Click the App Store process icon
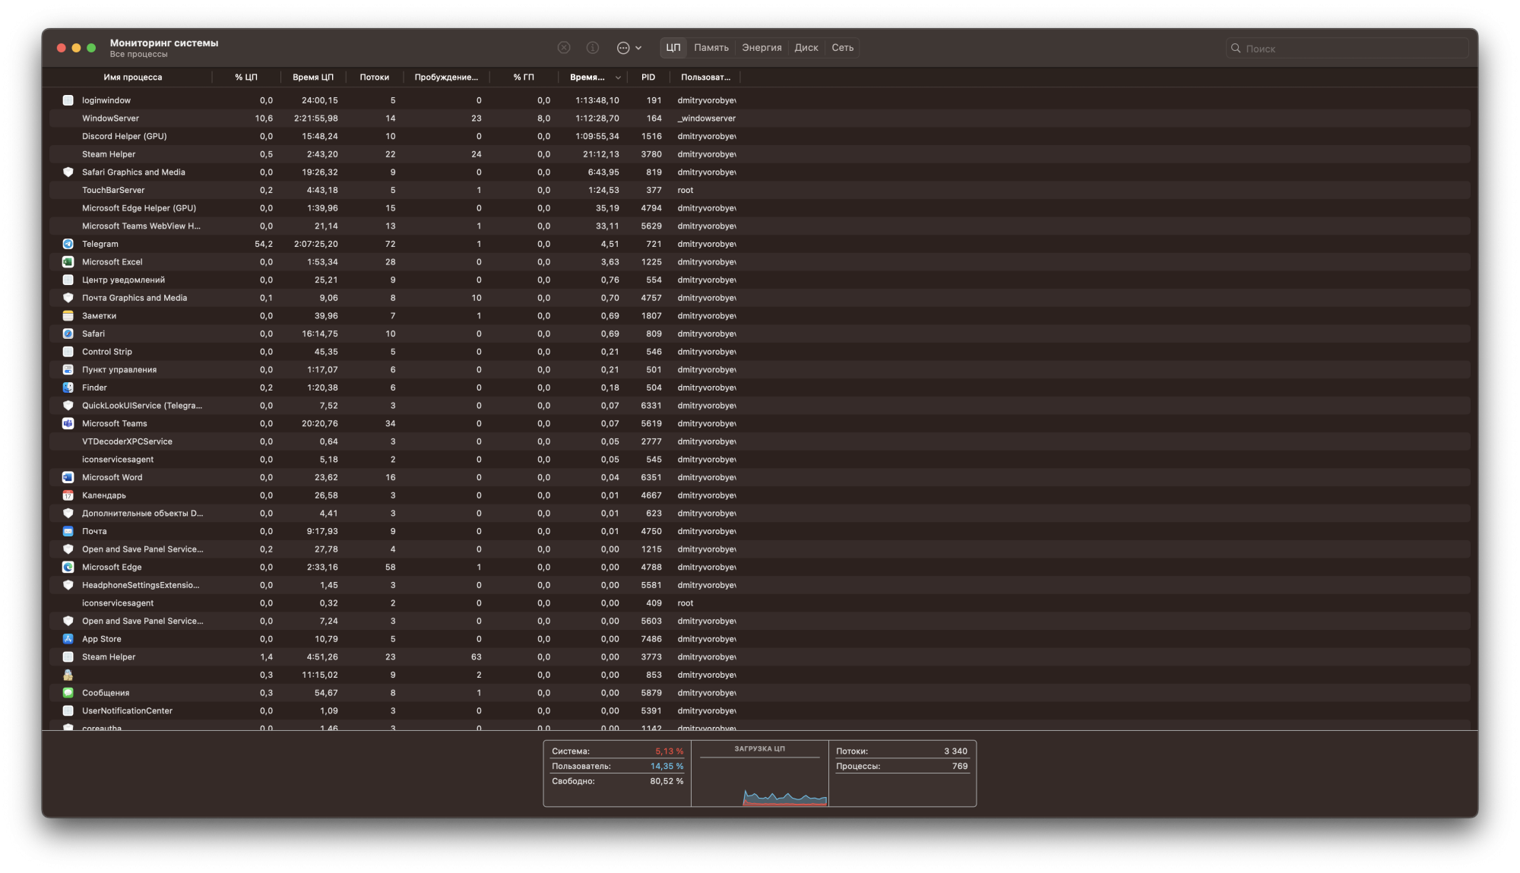The height and width of the screenshot is (873, 1520). (x=68, y=639)
